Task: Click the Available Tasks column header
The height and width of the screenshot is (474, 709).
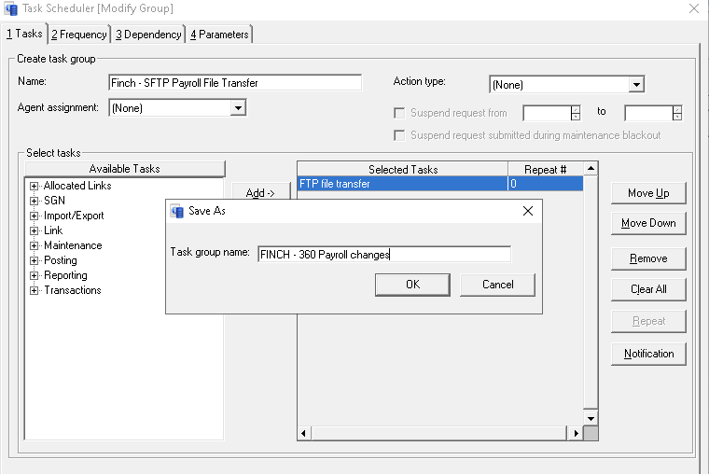Action: [124, 169]
